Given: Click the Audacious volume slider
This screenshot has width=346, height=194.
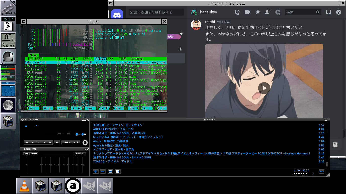Looking at the screenshot, I should [x=53, y=134].
